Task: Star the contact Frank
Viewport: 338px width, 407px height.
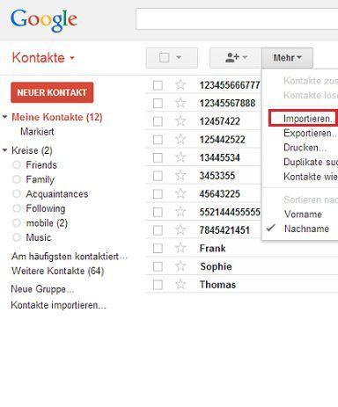Action: [x=180, y=248]
